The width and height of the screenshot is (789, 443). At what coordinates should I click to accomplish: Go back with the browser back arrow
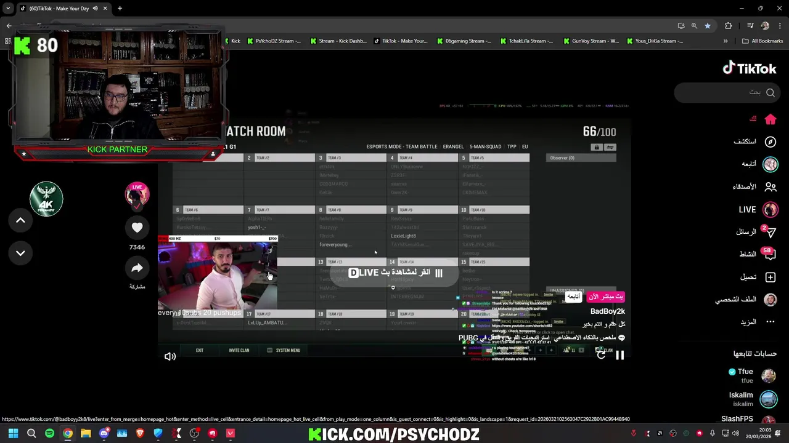[9, 26]
